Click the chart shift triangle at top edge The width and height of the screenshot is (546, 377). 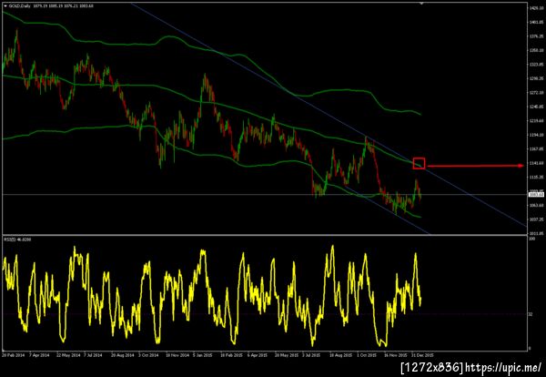(x=421, y=4)
